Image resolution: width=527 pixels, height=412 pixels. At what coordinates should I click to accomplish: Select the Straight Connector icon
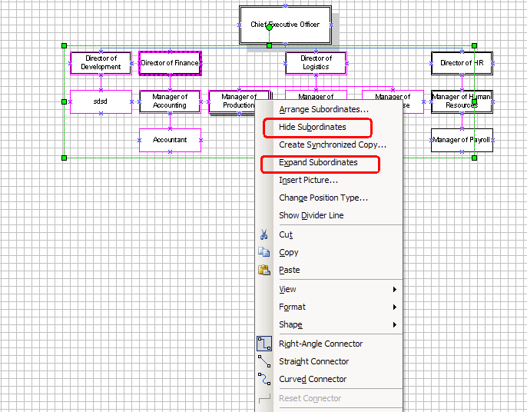pos(264,361)
